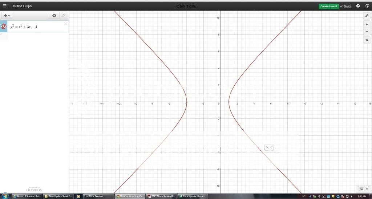Collapse the expression list with double chevron
This screenshot has width=372, height=199.
point(64,16)
